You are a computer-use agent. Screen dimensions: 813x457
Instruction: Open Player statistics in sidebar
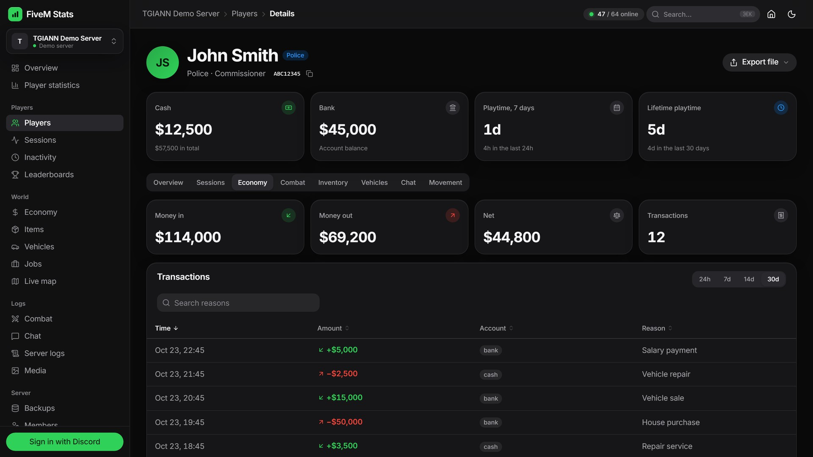click(x=65, y=85)
